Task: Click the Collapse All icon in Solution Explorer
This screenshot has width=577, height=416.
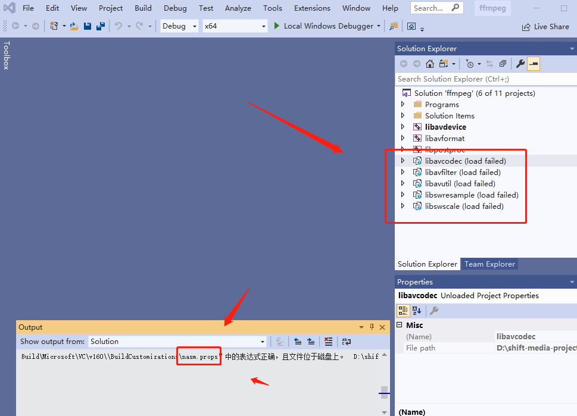Action: click(503, 64)
